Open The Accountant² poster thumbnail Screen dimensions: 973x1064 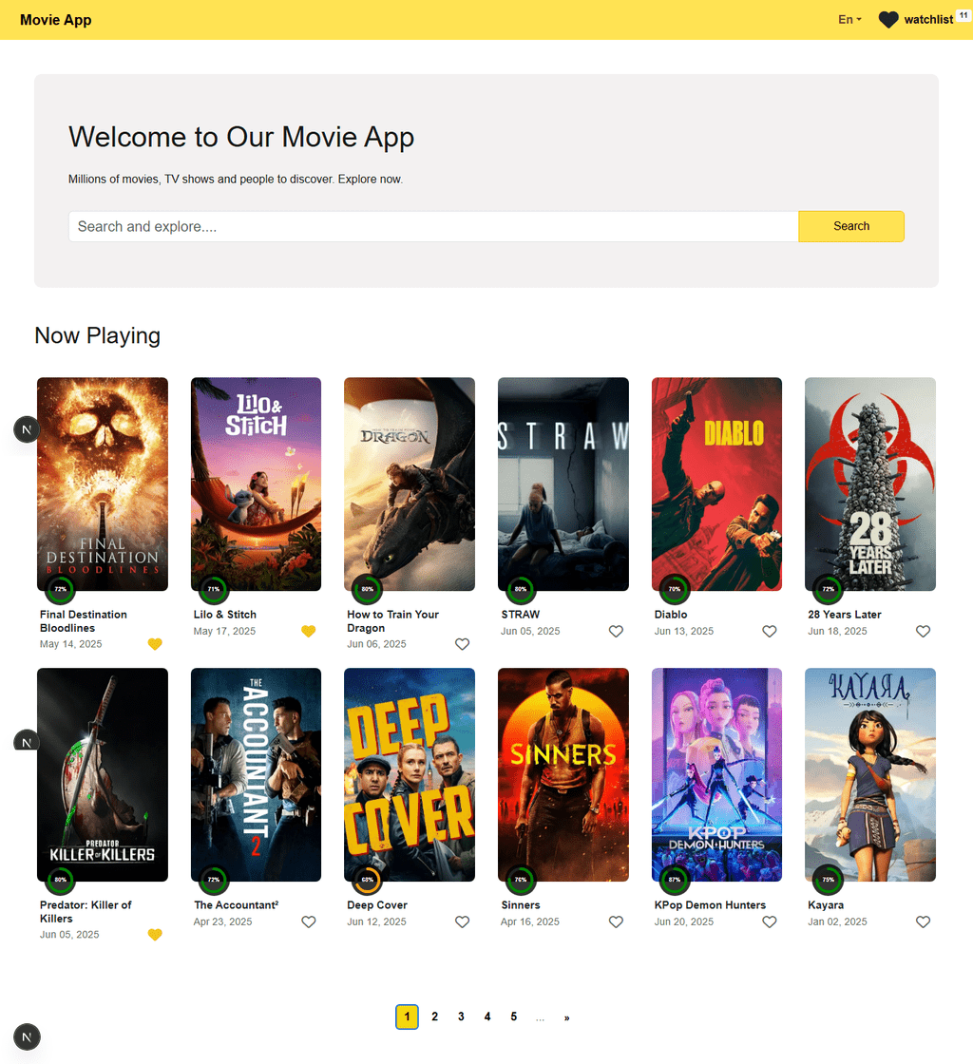point(256,774)
